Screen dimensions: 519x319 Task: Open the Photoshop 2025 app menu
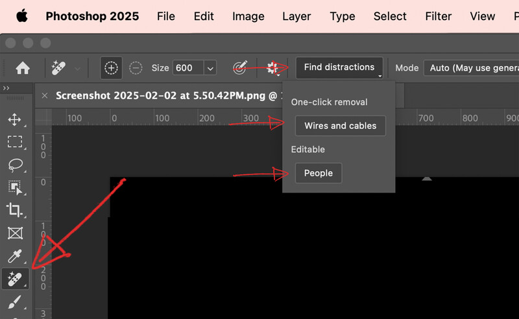coord(92,16)
